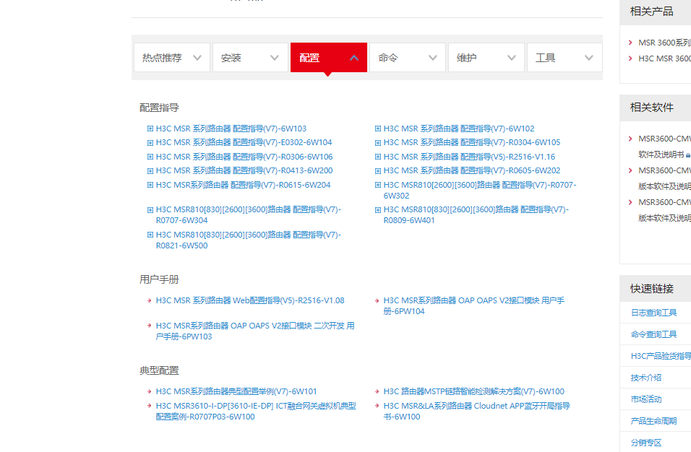691x452 pixels.
Task: Expand the plus icon beside 配置指导(V7)-R0615-6W204
Action: [150, 185]
